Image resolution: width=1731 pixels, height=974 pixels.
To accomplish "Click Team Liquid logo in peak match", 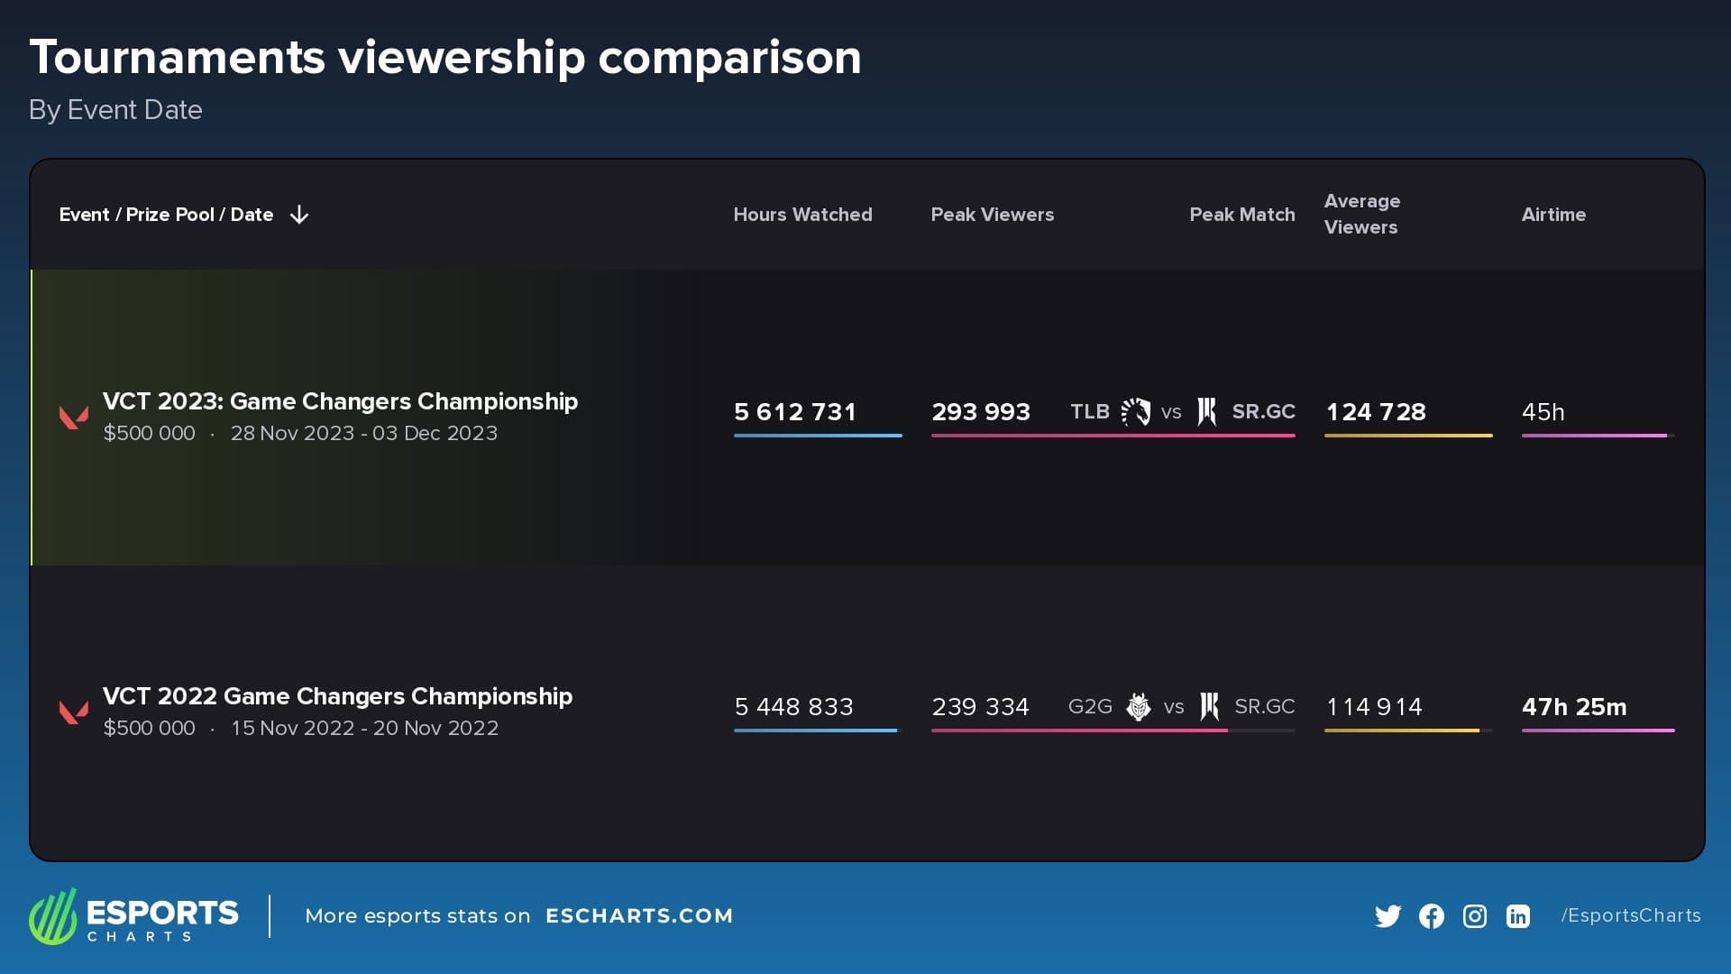I will tap(1136, 411).
